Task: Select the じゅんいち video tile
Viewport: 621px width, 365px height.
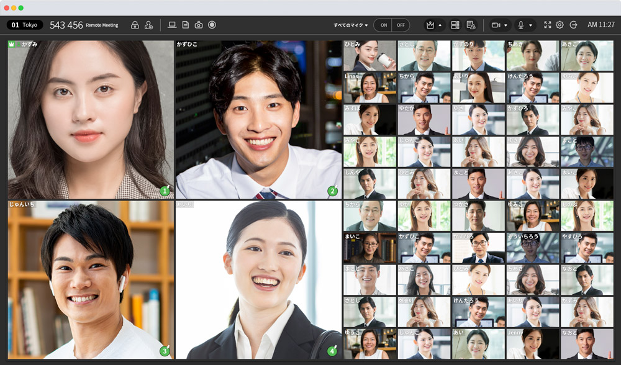Action: [x=91, y=279]
